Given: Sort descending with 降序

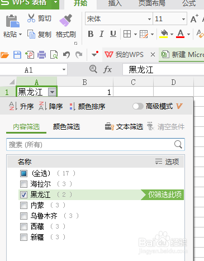Looking at the screenshot, I should [50, 106].
